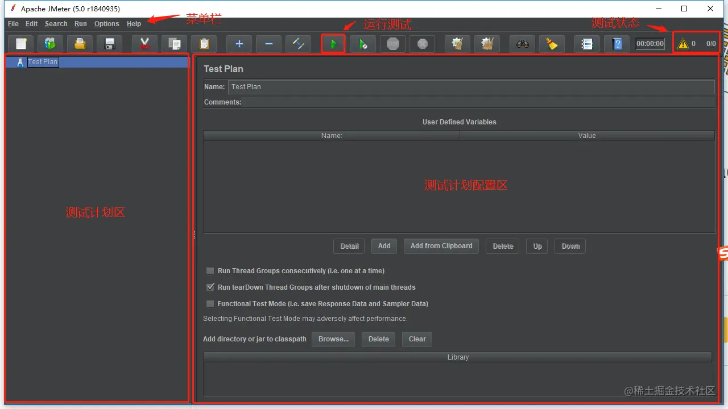Open the Help menu
Viewport: 728px width, 409px height.
(x=134, y=24)
